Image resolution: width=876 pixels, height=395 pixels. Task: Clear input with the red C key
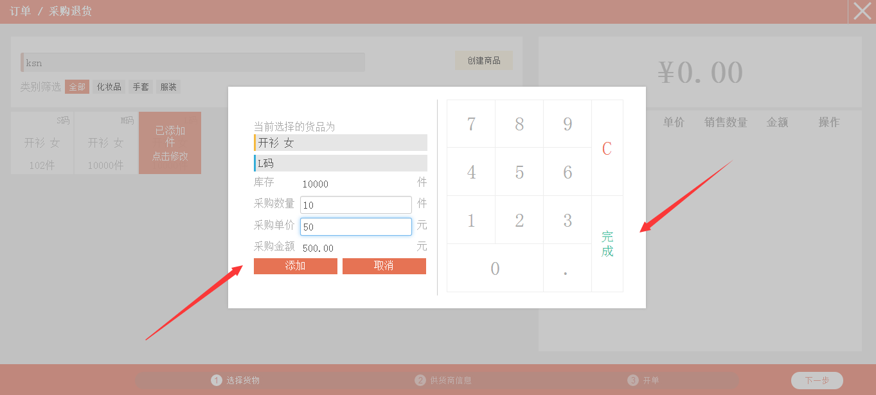(x=607, y=148)
